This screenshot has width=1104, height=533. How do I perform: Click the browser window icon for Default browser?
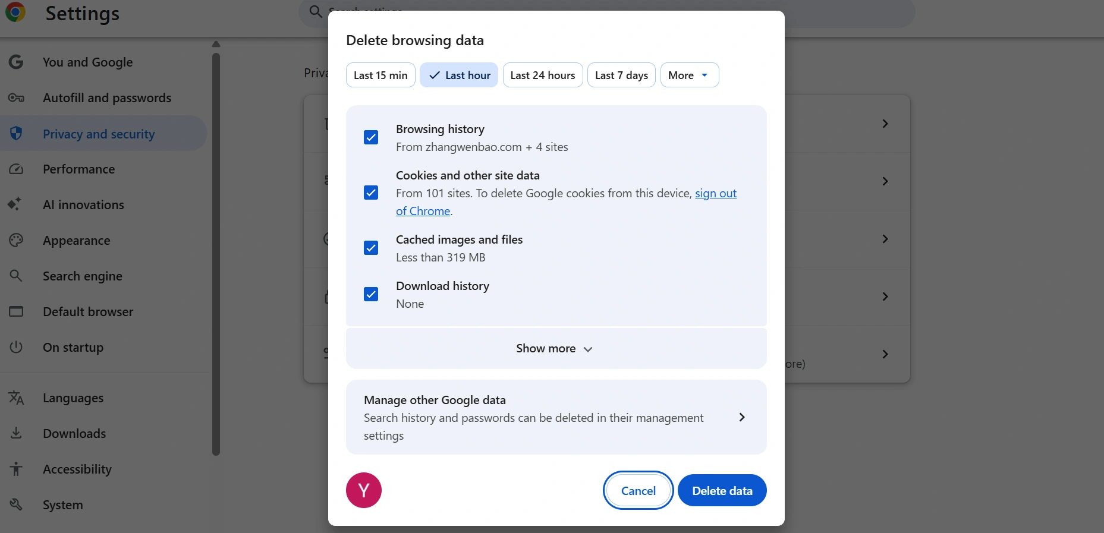[x=16, y=311]
